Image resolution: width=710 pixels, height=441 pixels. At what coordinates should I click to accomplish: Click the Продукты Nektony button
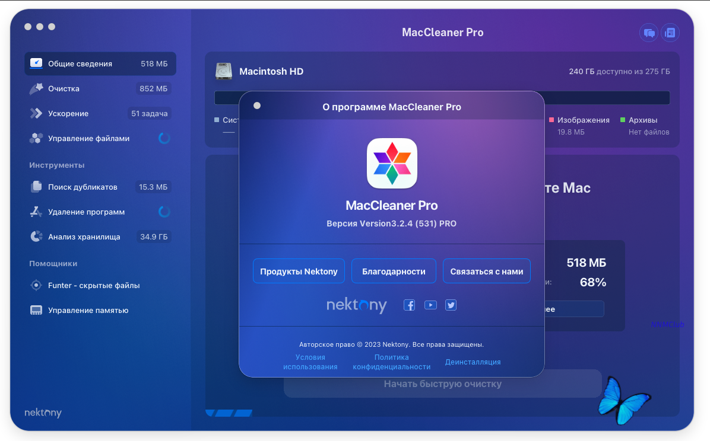[x=299, y=271]
